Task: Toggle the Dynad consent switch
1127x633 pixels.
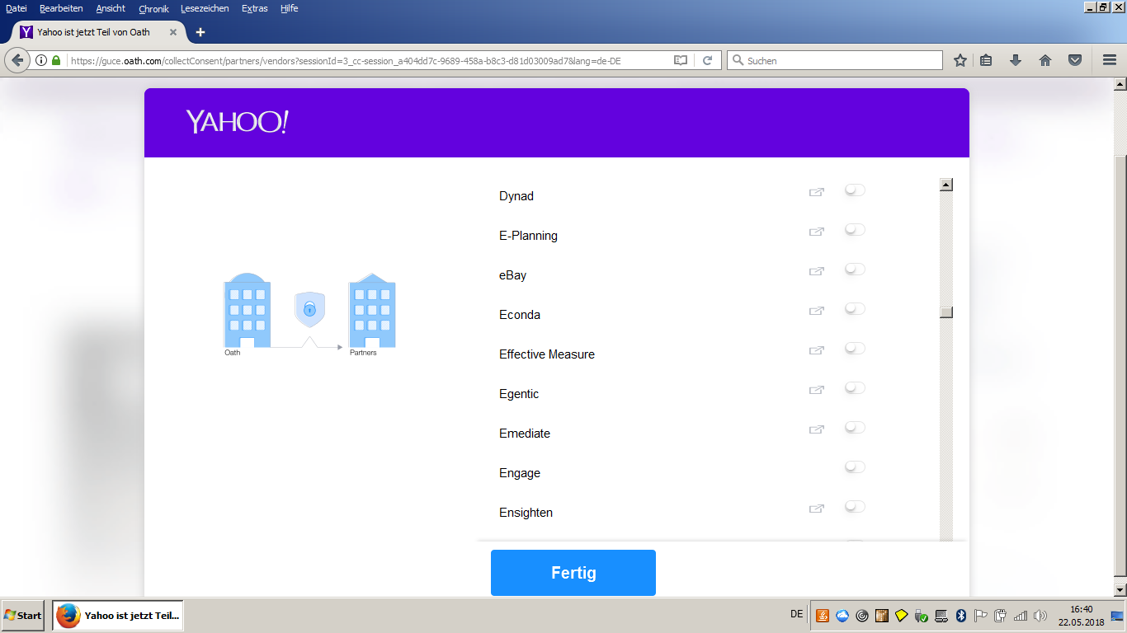Action: 855,190
